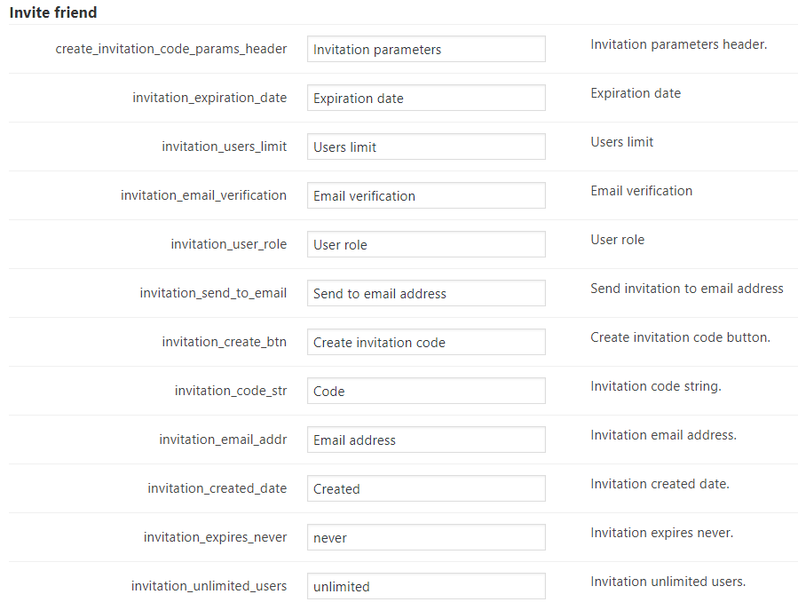Click the 'Invite friend' section heading

click(53, 12)
